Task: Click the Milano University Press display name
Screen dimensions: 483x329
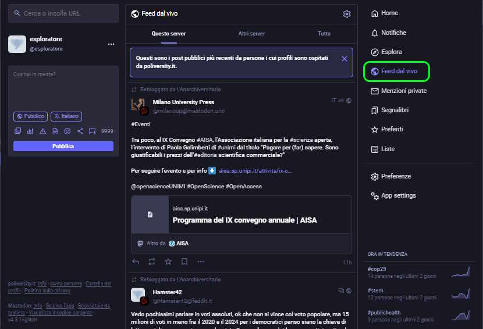Action: [183, 102]
